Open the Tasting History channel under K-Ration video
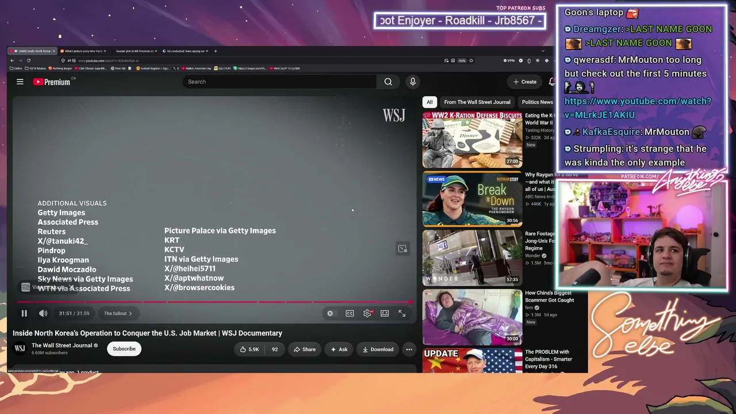 tap(539, 131)
